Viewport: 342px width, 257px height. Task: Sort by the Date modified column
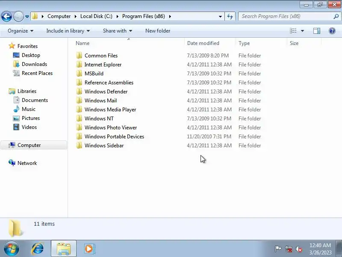point(210,43)
